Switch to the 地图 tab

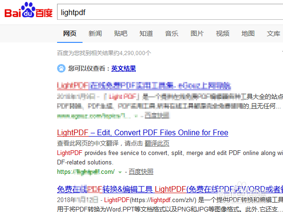[248, 33]
